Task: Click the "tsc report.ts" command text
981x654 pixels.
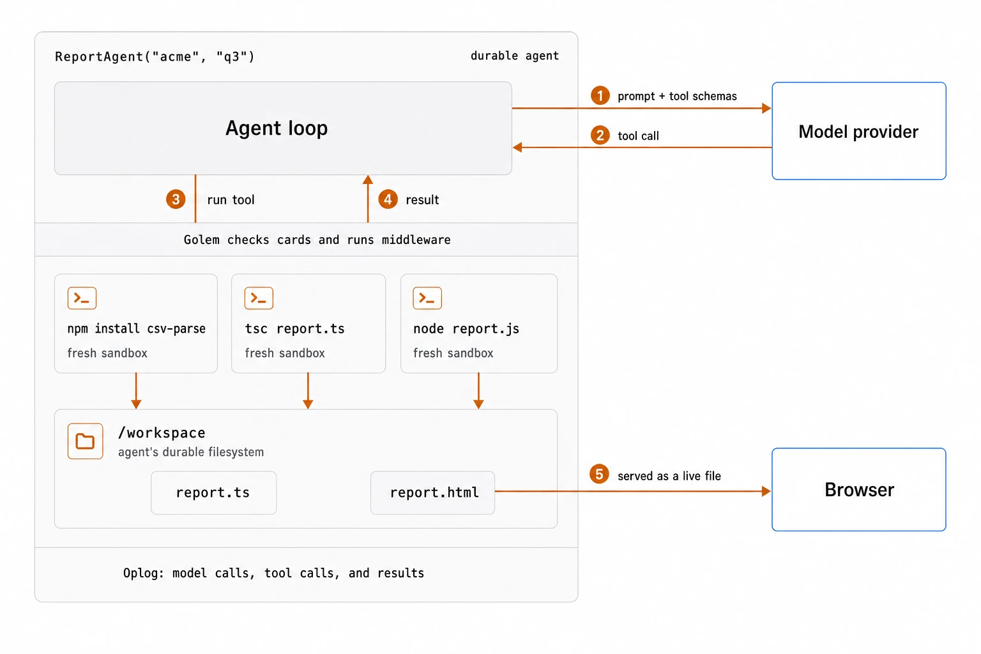Action: point(294,329)
